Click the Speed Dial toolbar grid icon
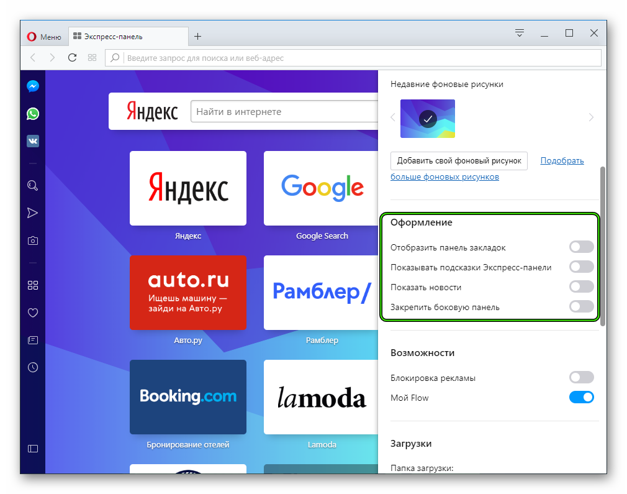Viewport: 627px width, 494px height. pyautogui.click(x=92, y=58)
